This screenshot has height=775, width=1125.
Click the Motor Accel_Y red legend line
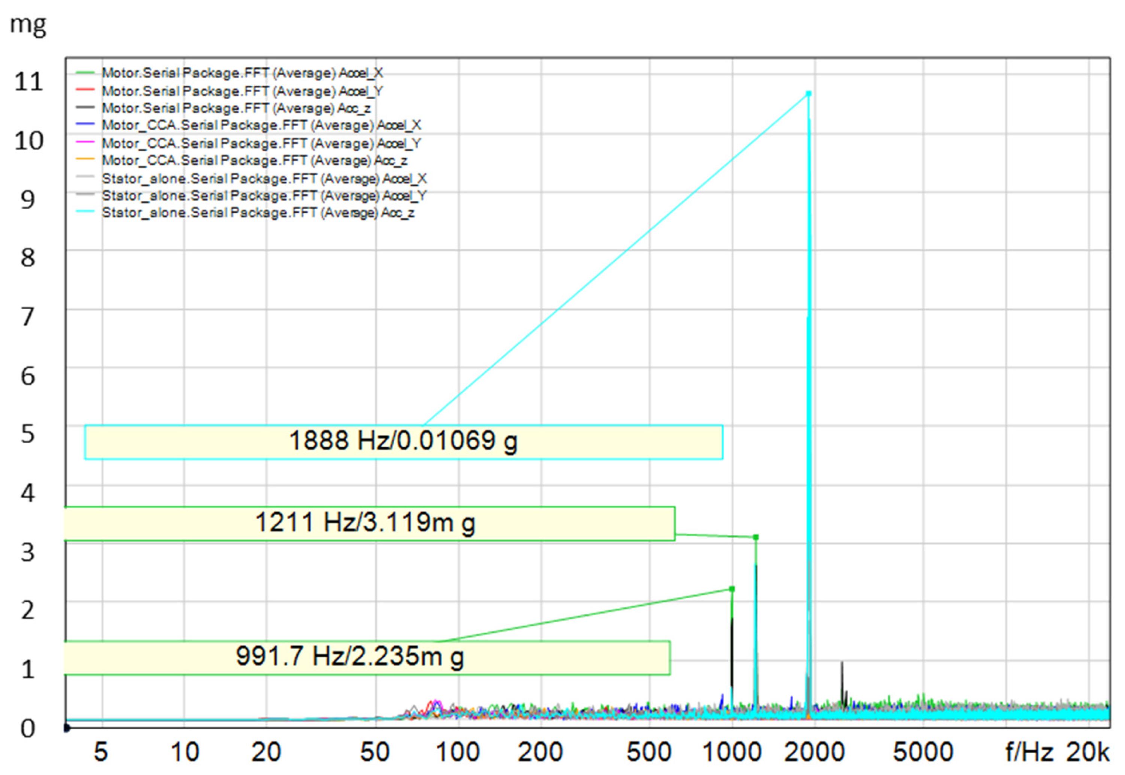pyautogui.click(x=85, y=90)
